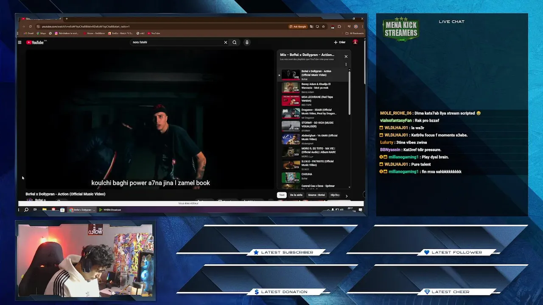Open a new Chrome tab

point(67,19)
